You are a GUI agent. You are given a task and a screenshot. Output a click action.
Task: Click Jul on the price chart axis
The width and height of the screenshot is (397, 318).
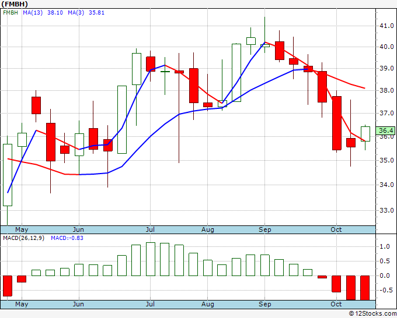[150, 229]
